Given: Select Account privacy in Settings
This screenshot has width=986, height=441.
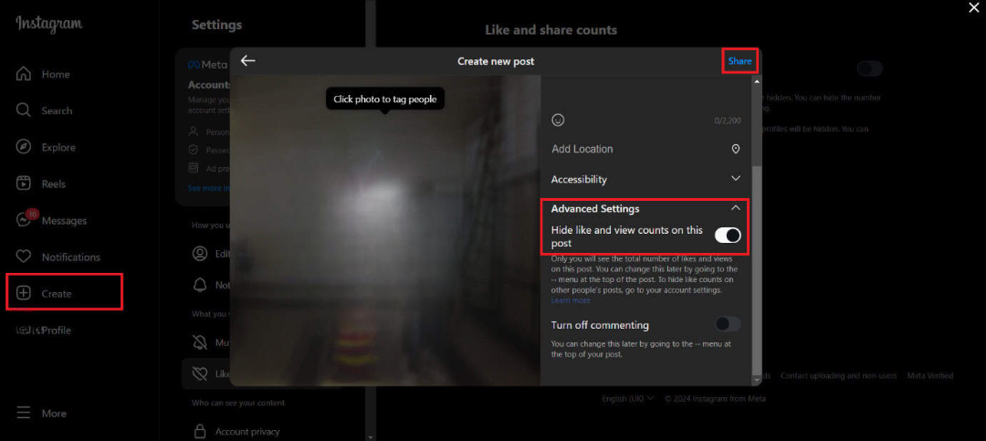Looking at the screenshot, I should click(247, 432).
